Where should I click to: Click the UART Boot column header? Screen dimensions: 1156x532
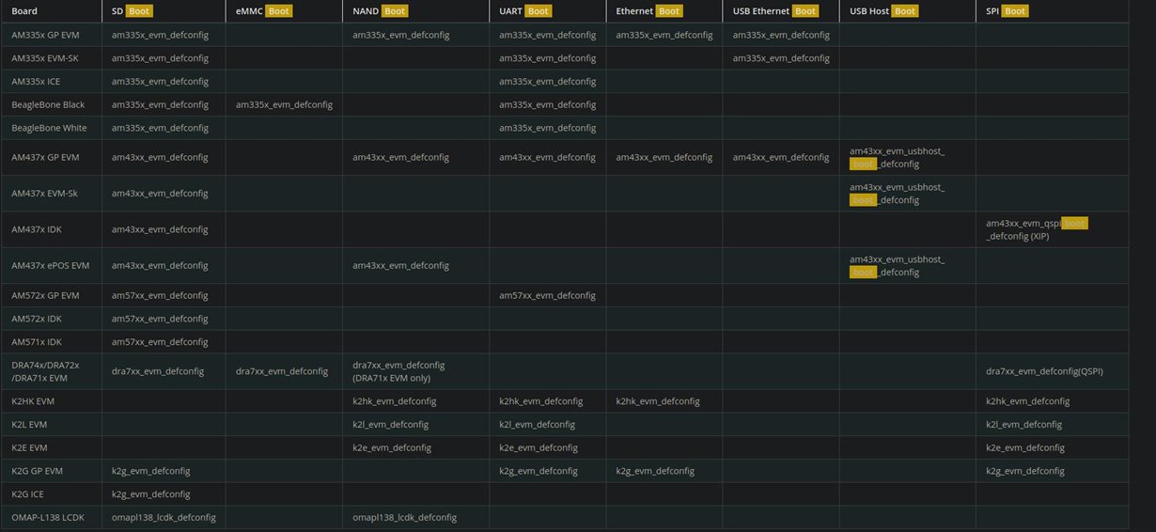(525, 11)
